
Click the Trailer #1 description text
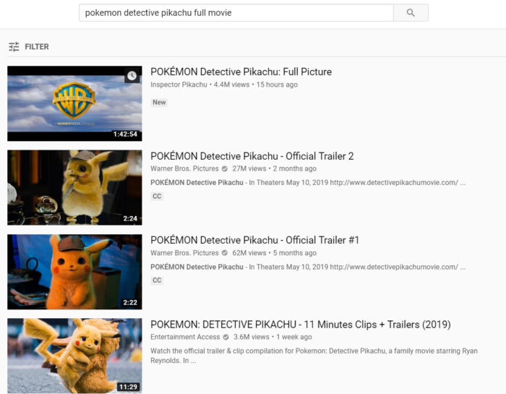[x=308, y=267]
